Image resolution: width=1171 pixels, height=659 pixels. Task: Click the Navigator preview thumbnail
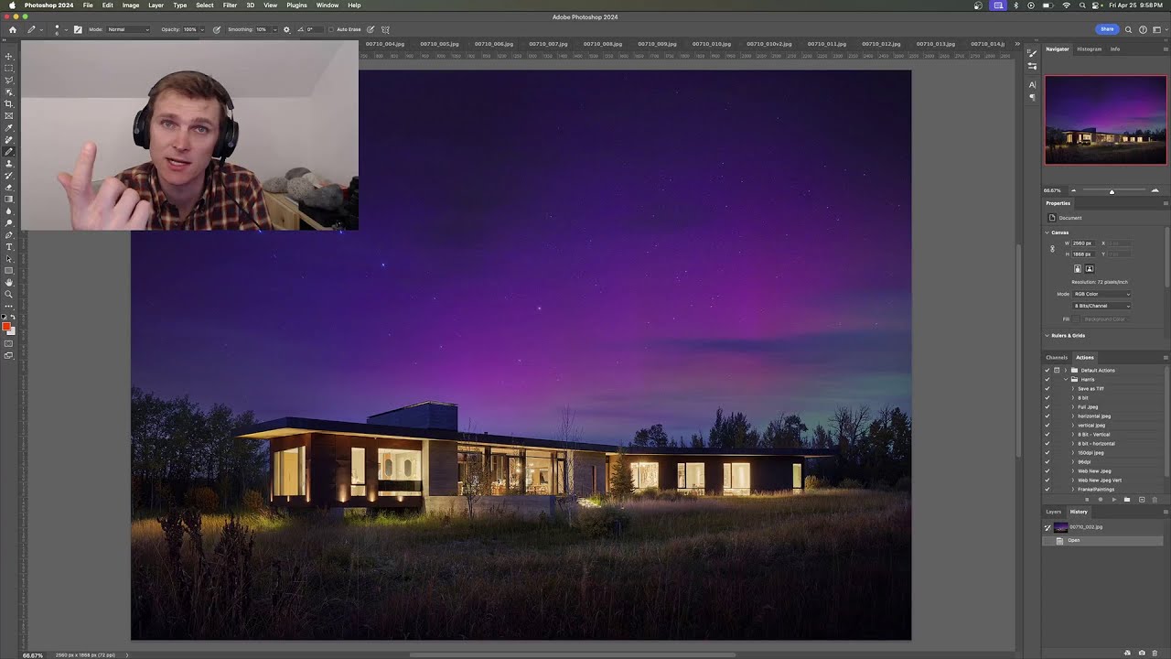pos(1106,120)
